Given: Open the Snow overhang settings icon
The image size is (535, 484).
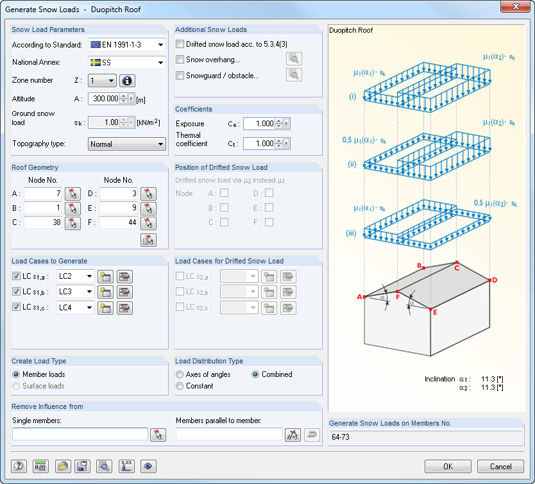Looking at the screenshot, I should pos(294,58).
